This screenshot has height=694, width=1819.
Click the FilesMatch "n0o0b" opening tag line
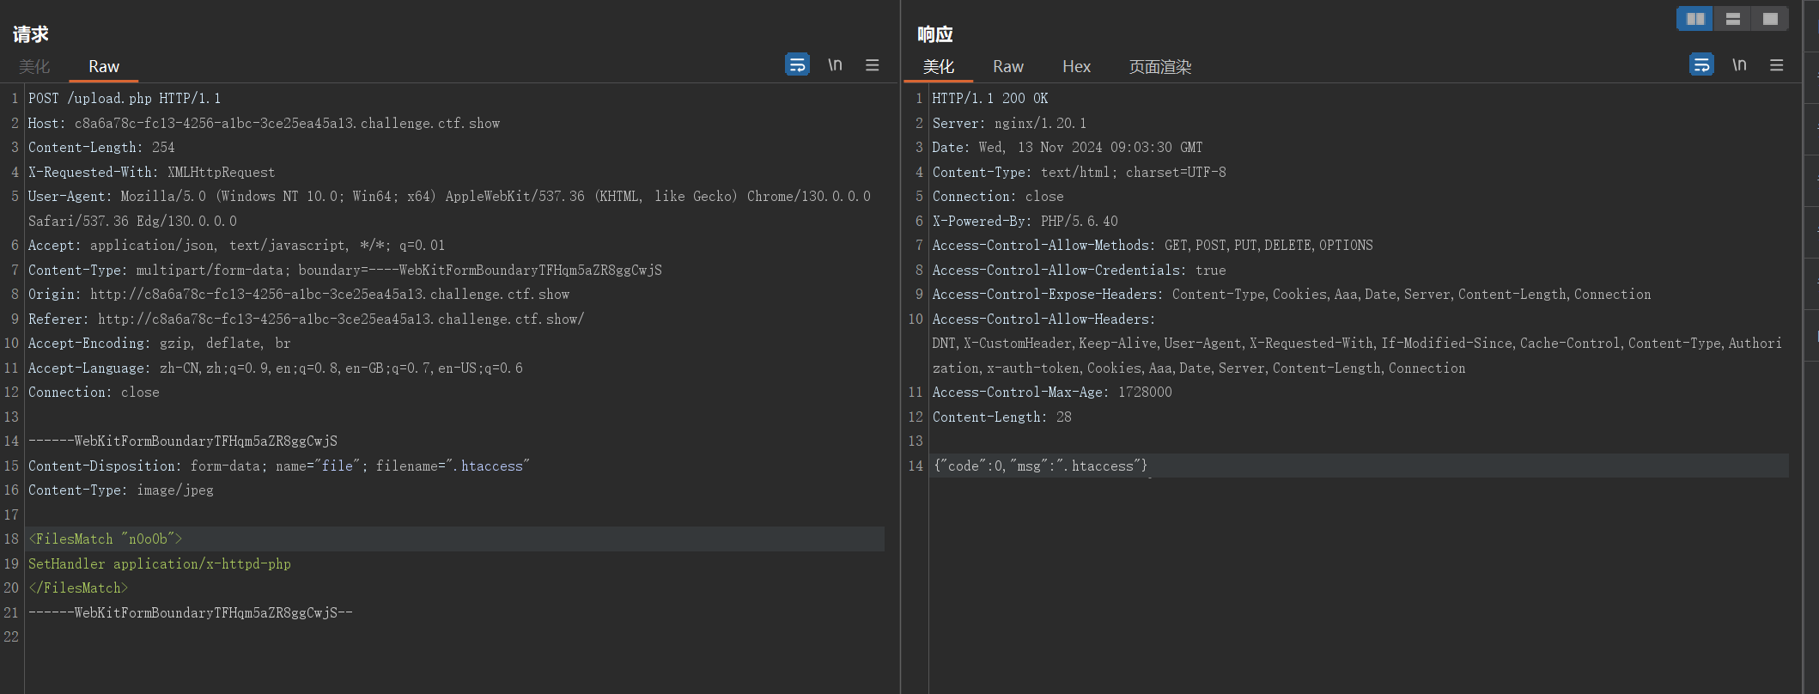click(106, 539)
